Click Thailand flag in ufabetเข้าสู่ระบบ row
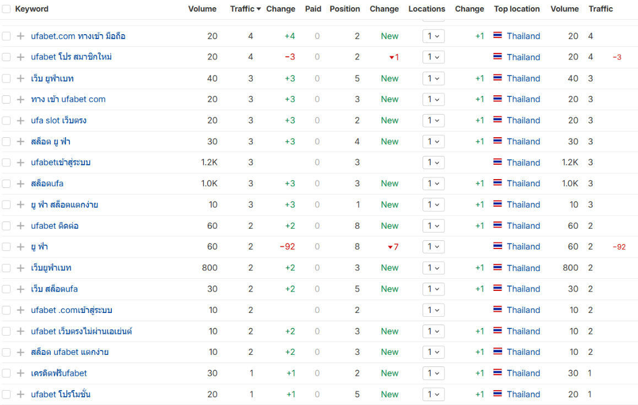This screenshot has height=405, width=638. (x=497, y=162)
